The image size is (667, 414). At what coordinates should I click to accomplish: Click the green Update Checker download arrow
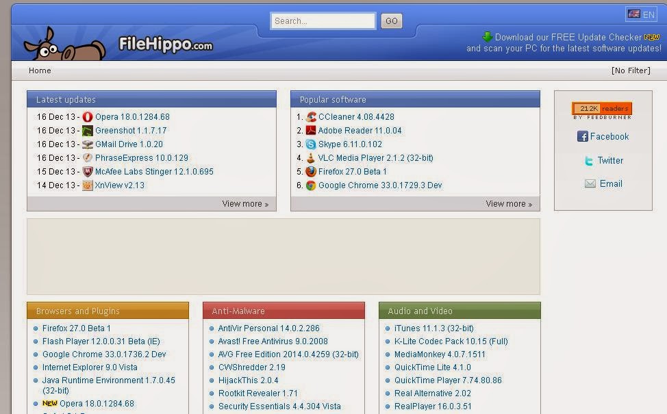[487, 36]
